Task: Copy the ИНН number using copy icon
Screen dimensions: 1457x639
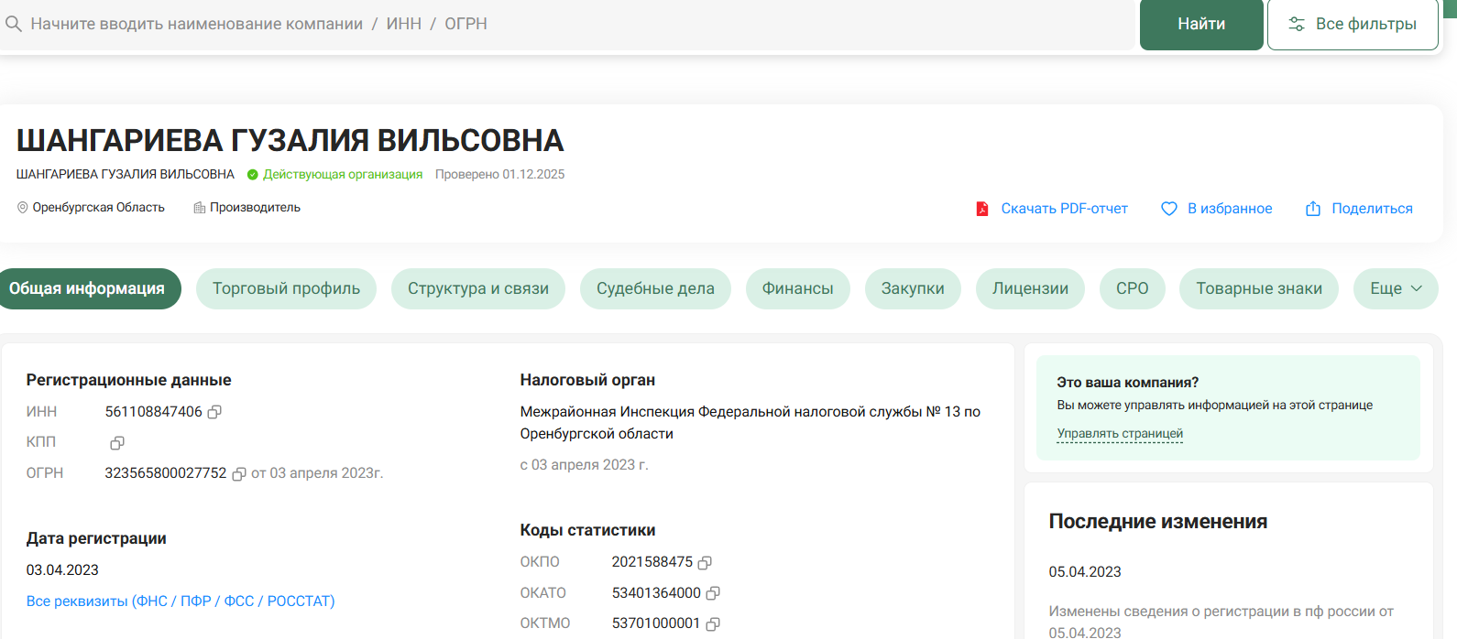Action: coord(214,412)
